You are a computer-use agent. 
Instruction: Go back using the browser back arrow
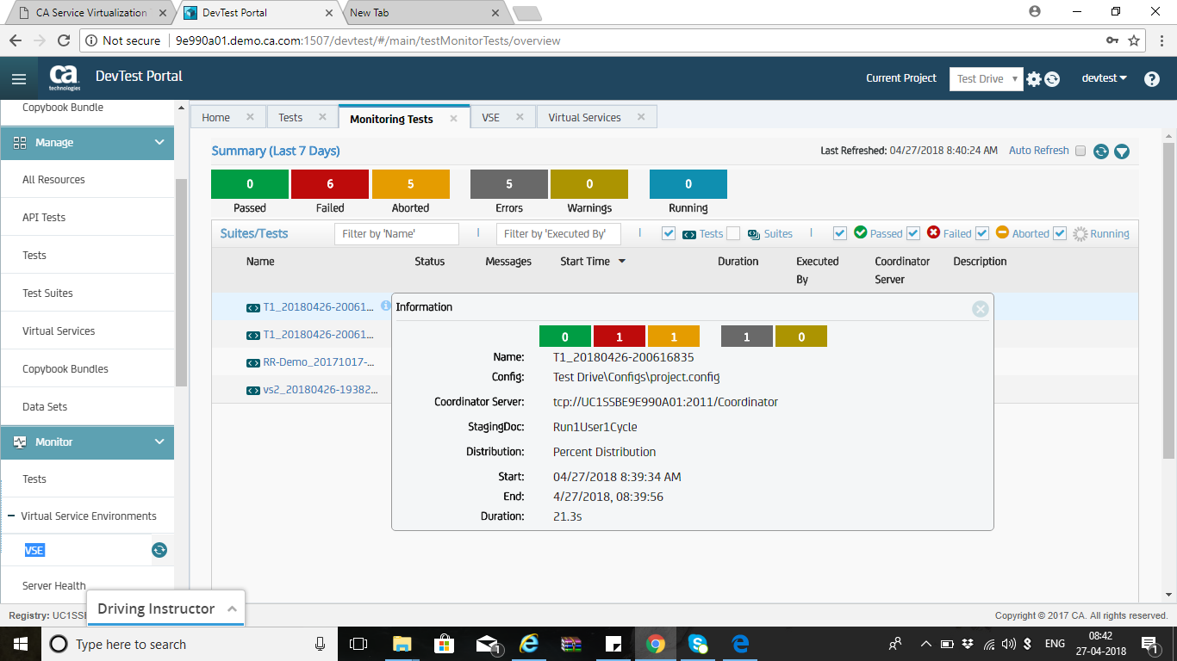pos(16,40)
